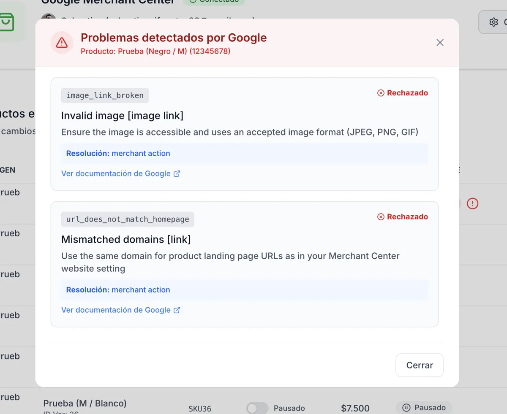Image resolution: width=507 pixels, height=414 pixels.
Task: Close the Google problems dialog with X
Action: [x=440, y=43]
